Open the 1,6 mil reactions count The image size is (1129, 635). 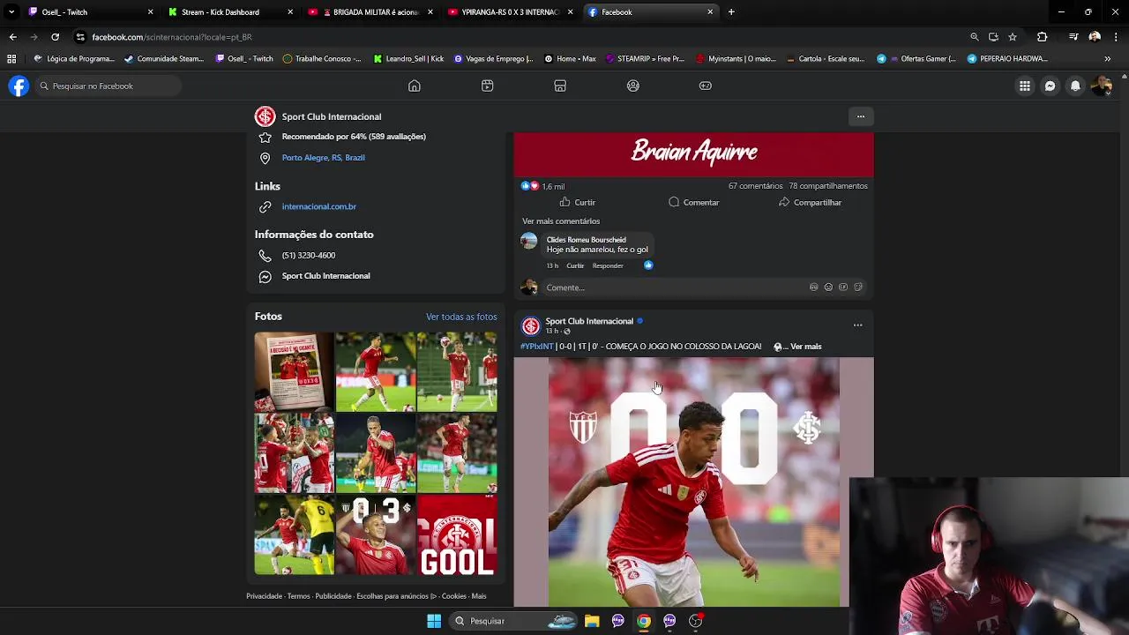553,186
